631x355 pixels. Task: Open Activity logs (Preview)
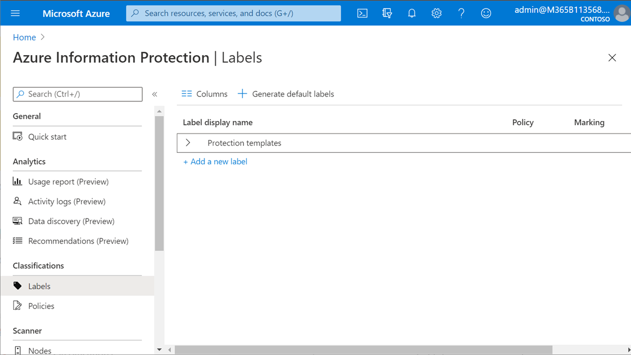(x=67, y=201)
